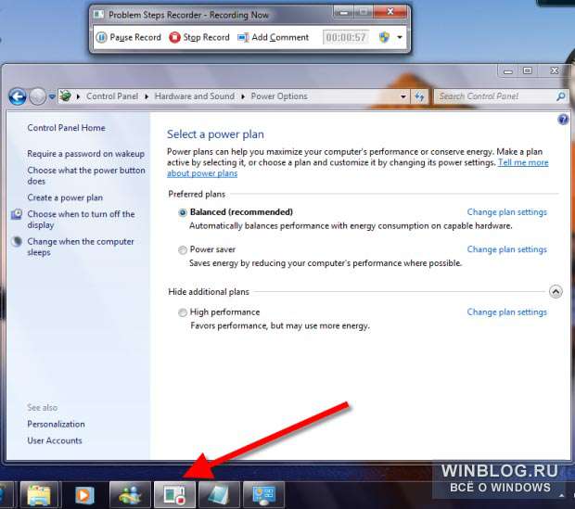575x509 pixels.
Task: Select Control Panel in the breadcrumb path
Action: click(x=112, y=96)
